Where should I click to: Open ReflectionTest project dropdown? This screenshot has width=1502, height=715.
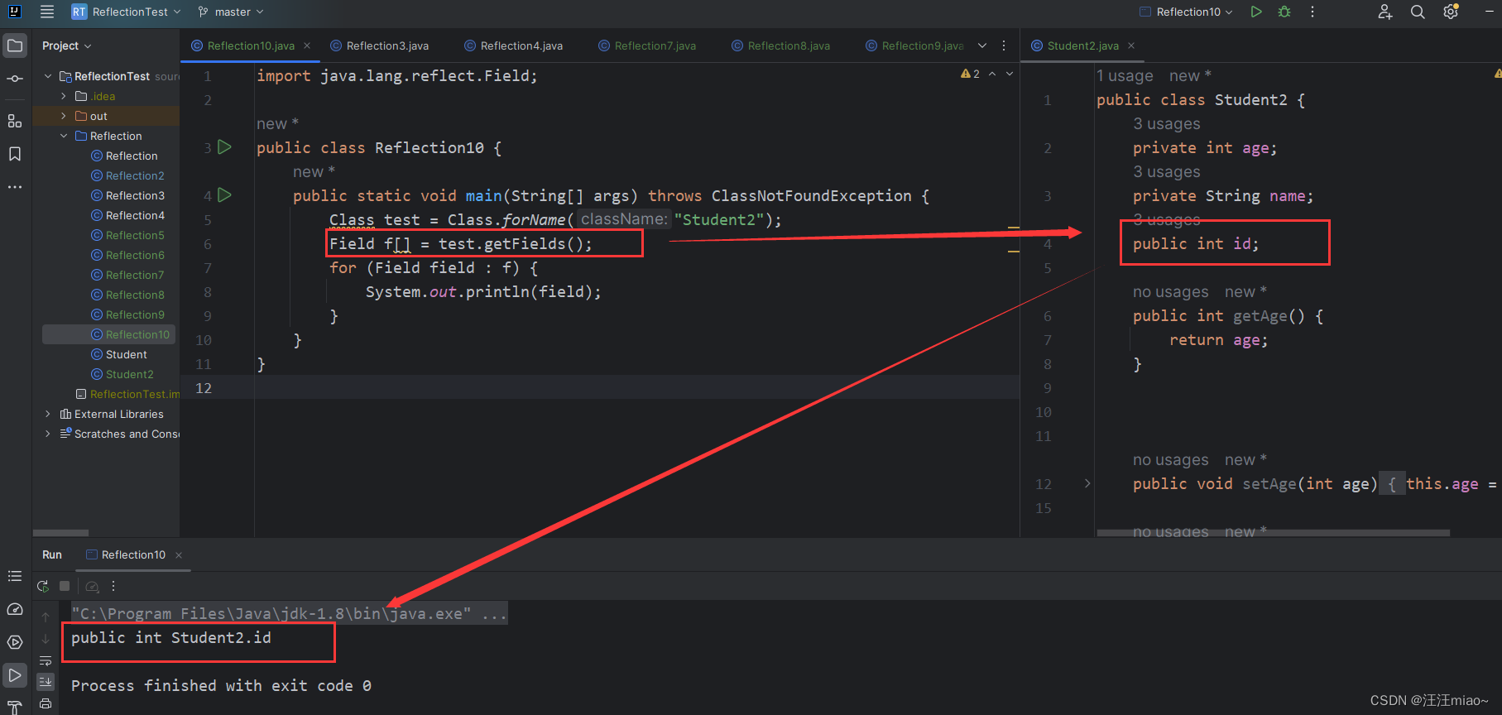click(x=127, y=12)
